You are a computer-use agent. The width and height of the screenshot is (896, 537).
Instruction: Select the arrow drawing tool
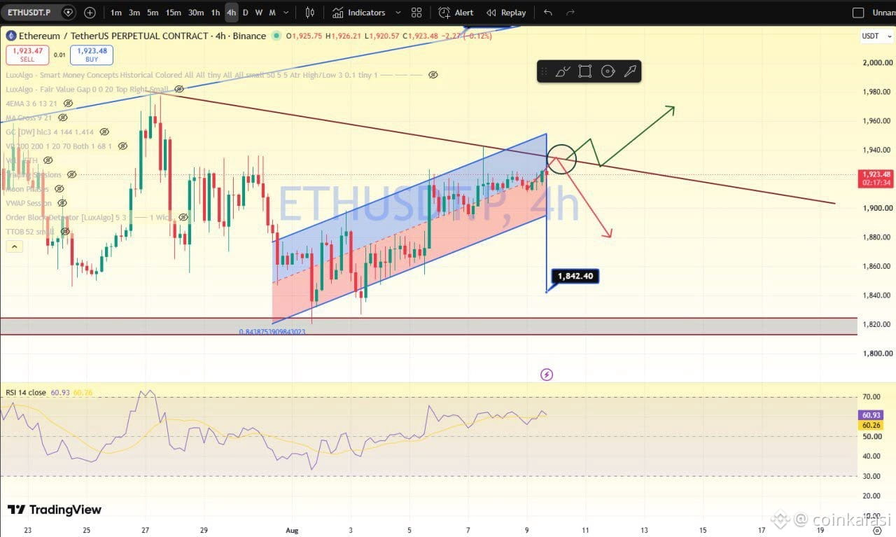click(629, 71)
